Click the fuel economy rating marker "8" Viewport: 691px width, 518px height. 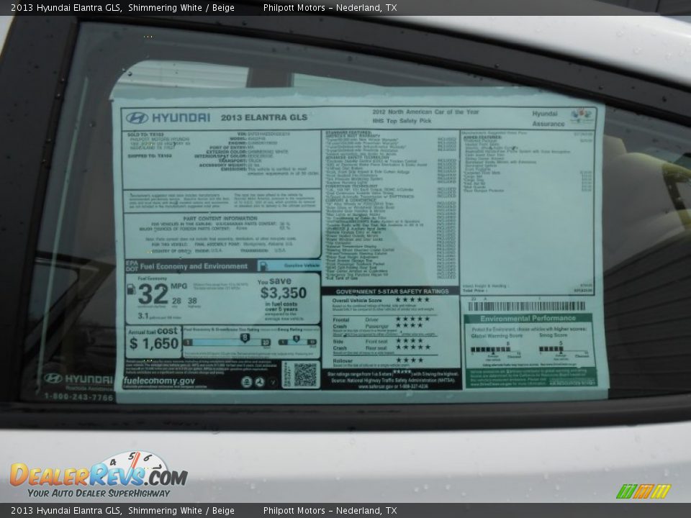(x=245, y=338)
